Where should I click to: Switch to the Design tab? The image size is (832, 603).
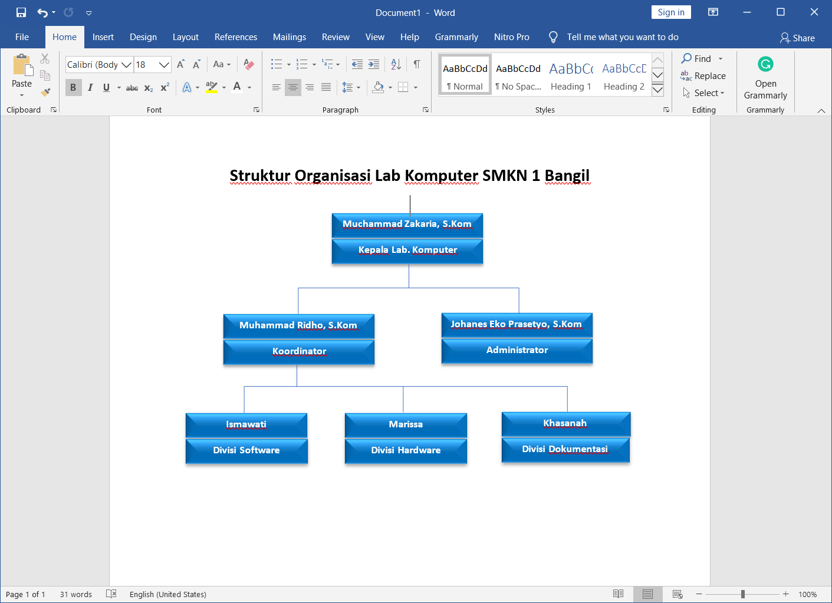click(143, 37)
